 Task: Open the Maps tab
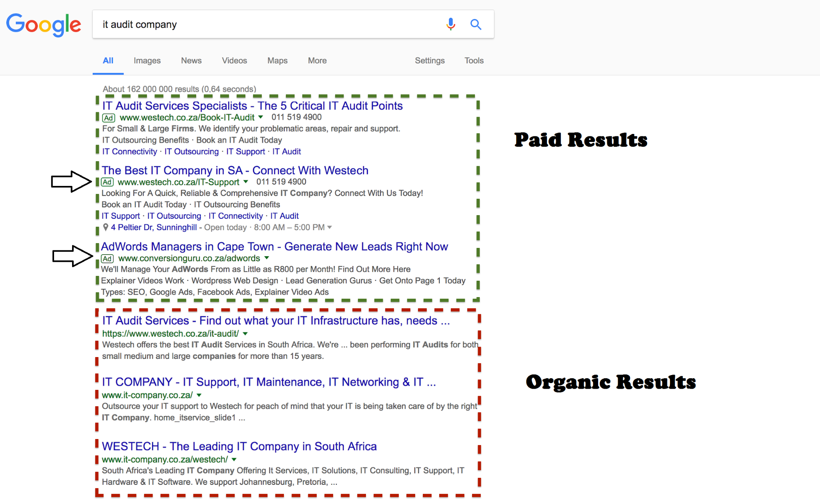[277, 60]
